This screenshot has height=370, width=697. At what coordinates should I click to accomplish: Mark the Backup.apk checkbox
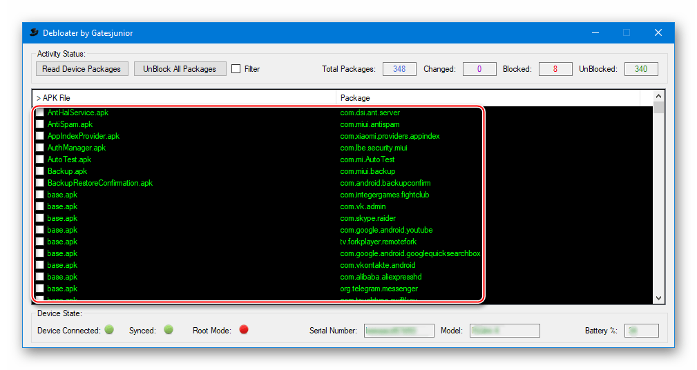coord(40,171)
